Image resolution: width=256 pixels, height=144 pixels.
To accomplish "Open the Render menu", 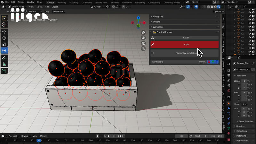I will [21, 2].
